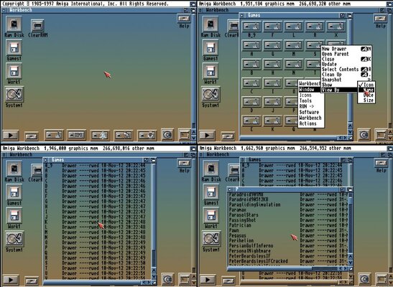Open the M drawer icon in Games window

(x=294, y=45)
